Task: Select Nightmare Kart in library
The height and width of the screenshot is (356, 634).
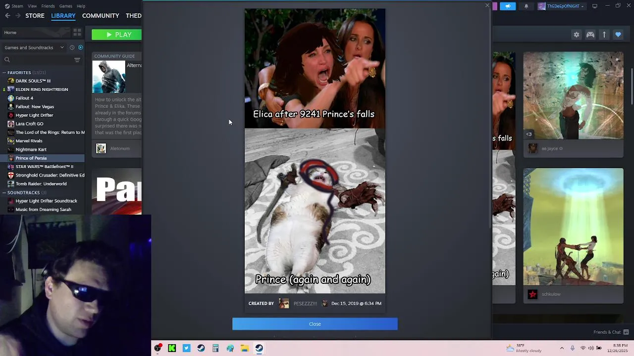Action: 31,149
